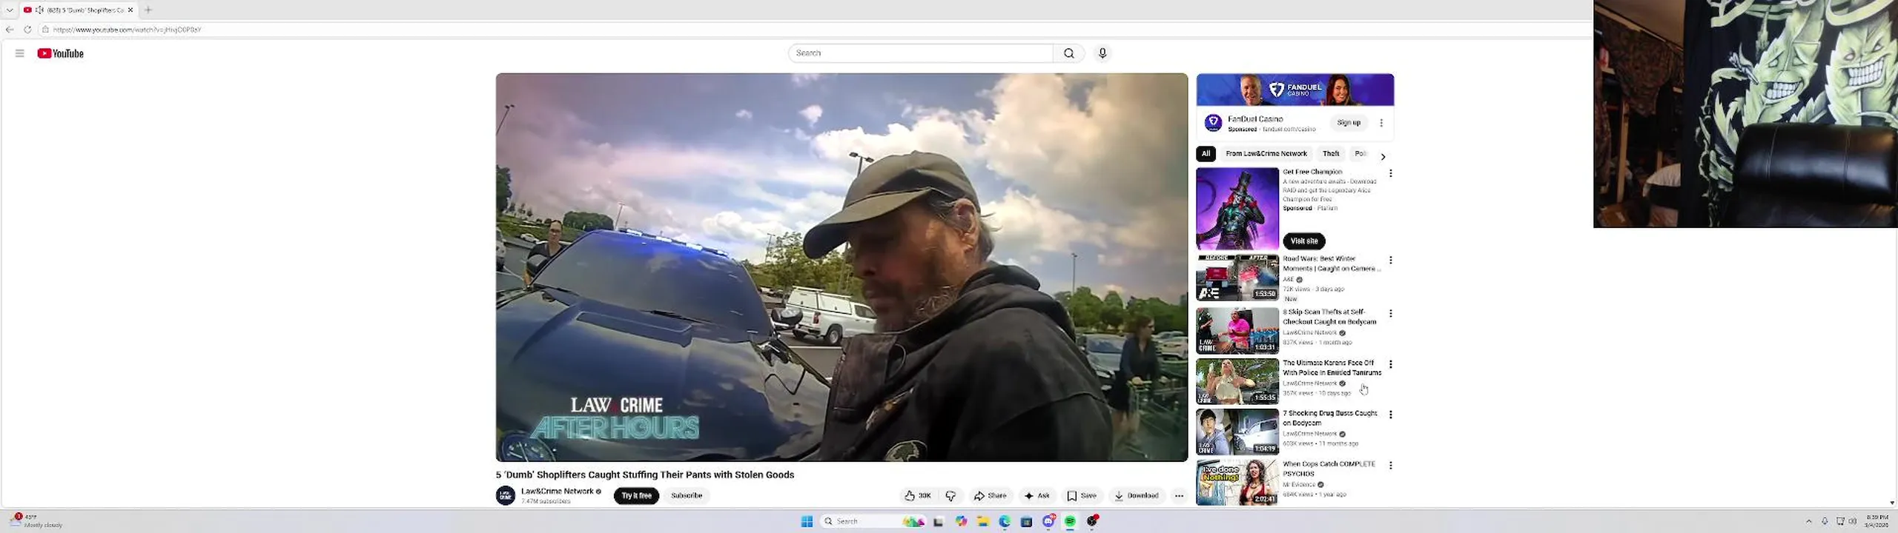Screen dimensions: 1898x533
Task: Go to YouTube home via logo
Action: [60, 53]
